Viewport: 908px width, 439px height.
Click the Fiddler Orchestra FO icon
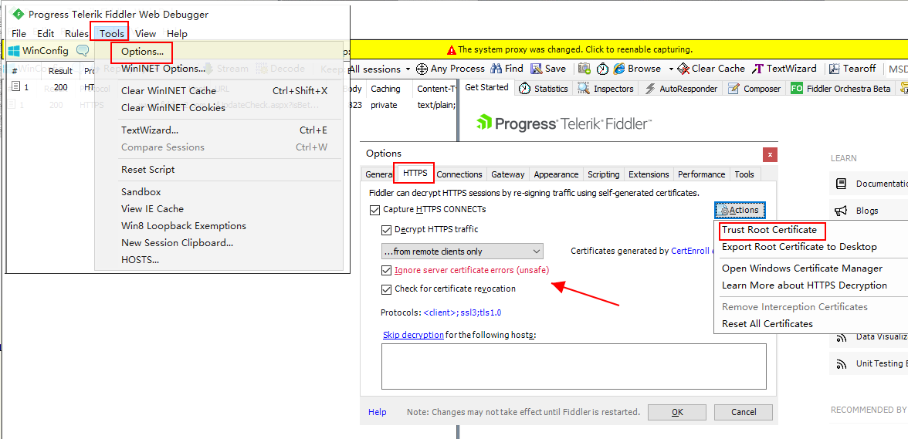click(x=797, y=89)
